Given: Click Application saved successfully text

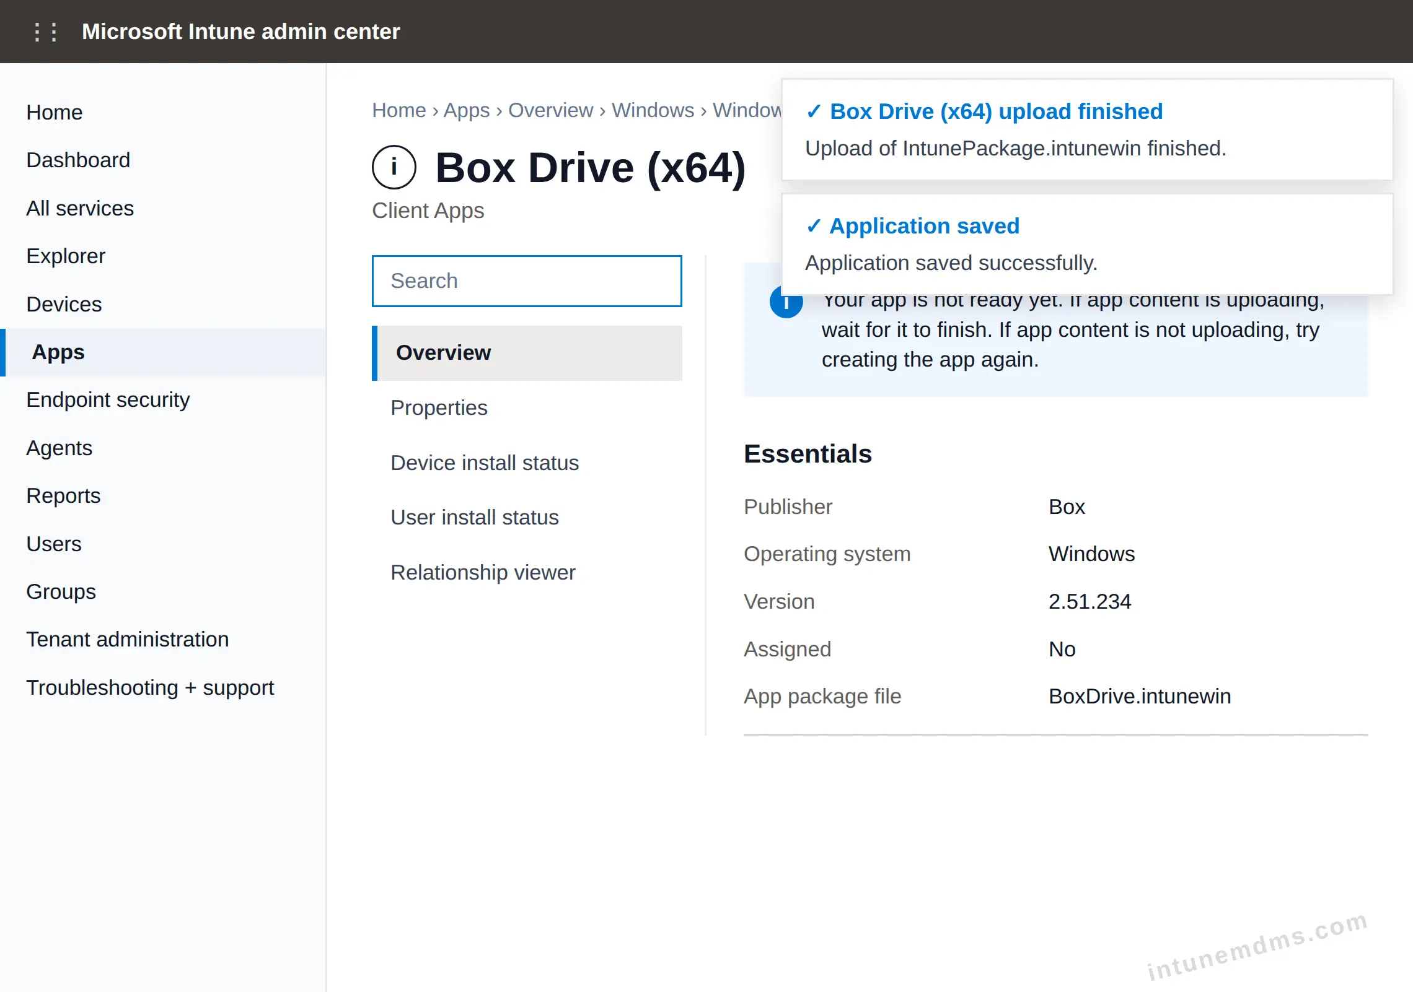Looking at the screenshot, I should [951, 263].
